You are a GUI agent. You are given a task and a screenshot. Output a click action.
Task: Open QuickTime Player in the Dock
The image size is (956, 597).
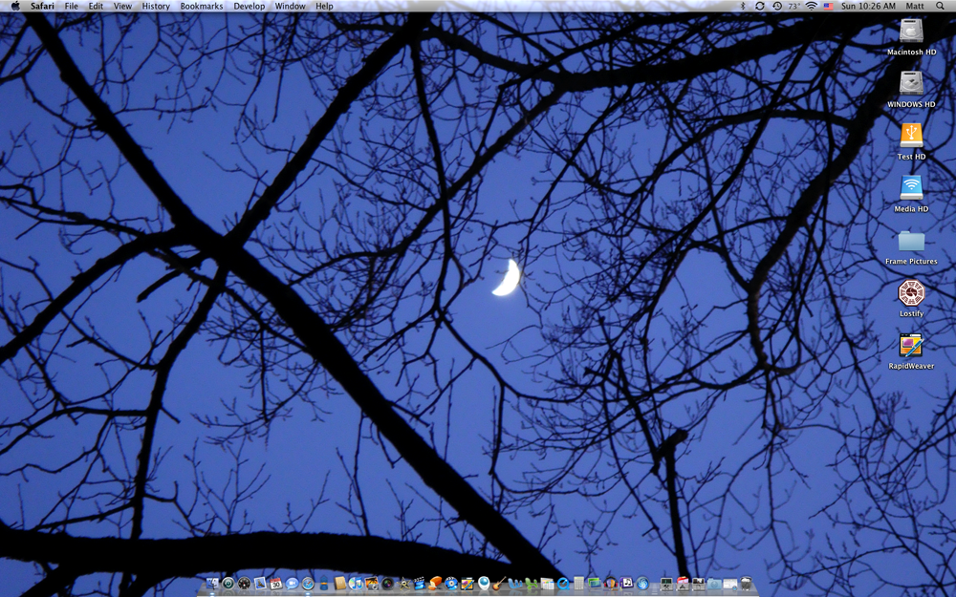coord(563,584)
